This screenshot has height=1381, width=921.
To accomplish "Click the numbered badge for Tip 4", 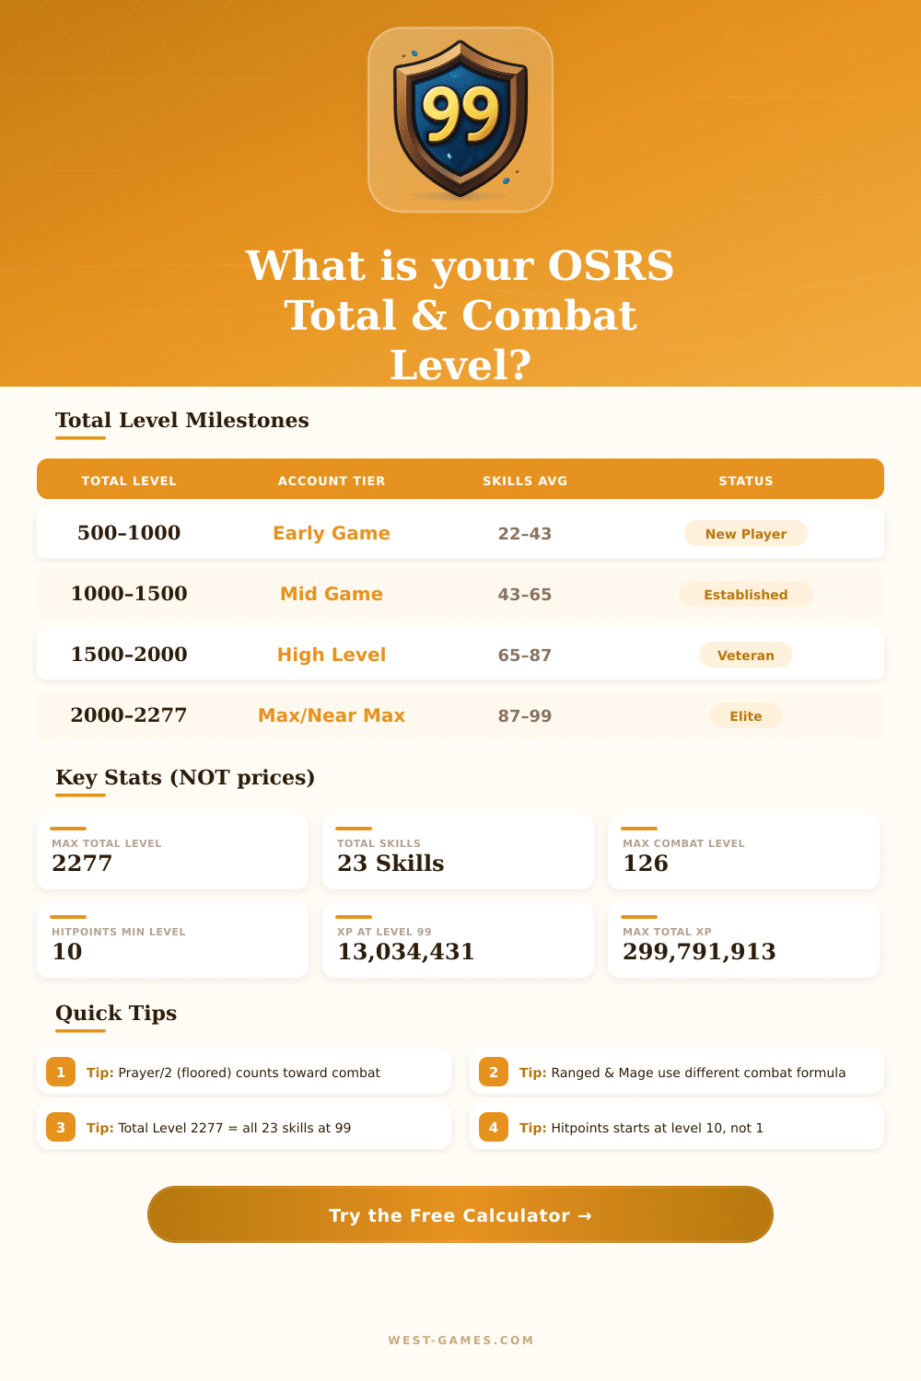I will point(495,1126).
